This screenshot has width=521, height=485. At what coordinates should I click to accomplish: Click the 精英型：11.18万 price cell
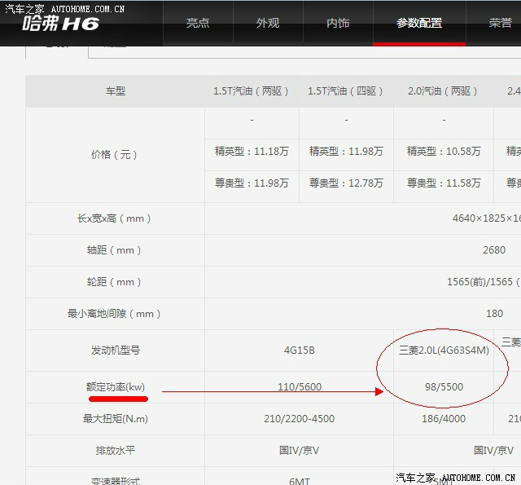pos(252,151)
